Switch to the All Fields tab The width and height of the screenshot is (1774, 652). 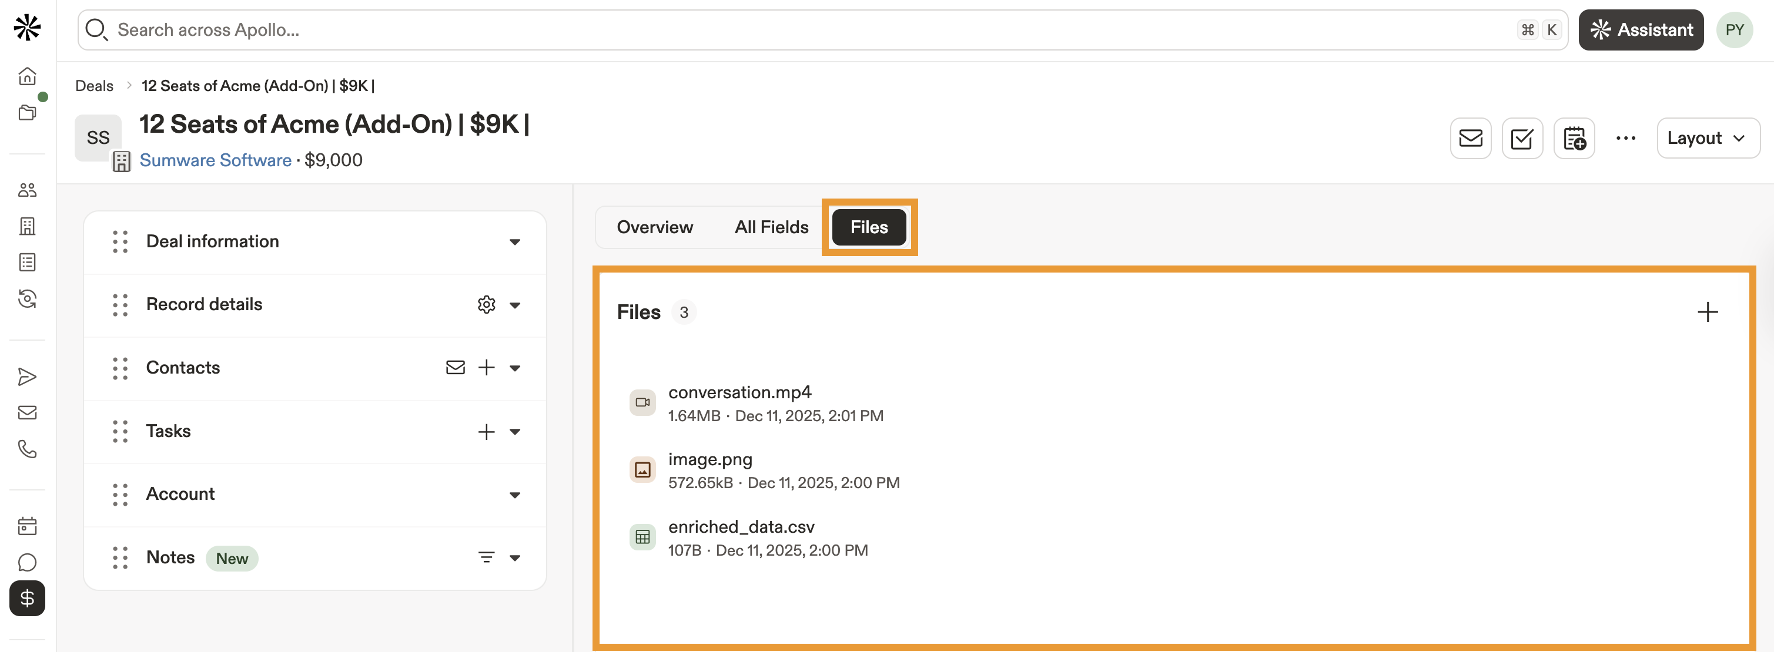(x=771, y=227)
